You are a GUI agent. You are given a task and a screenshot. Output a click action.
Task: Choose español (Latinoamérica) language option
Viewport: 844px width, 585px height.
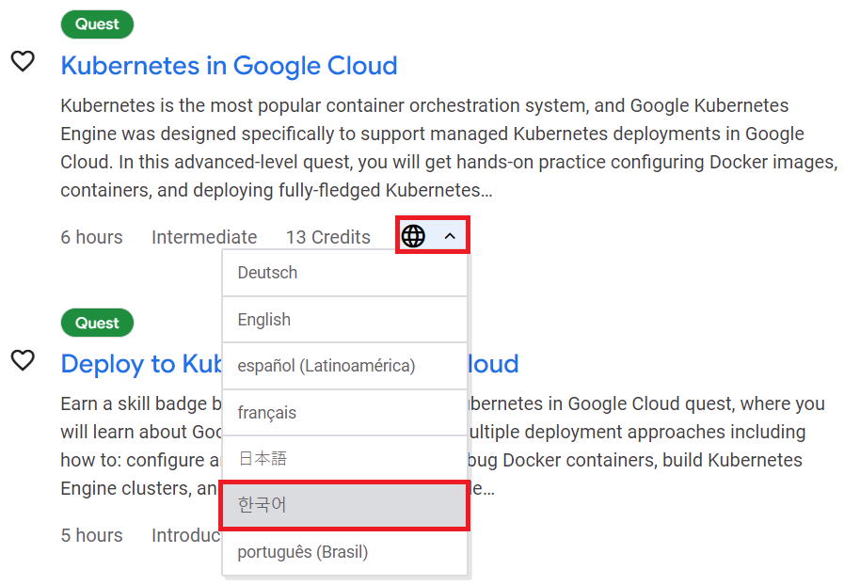point(344,366)
